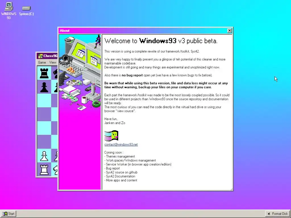Open the System (C:) drive icon
The image size is (291, 218).
click(x=26, y=11)
